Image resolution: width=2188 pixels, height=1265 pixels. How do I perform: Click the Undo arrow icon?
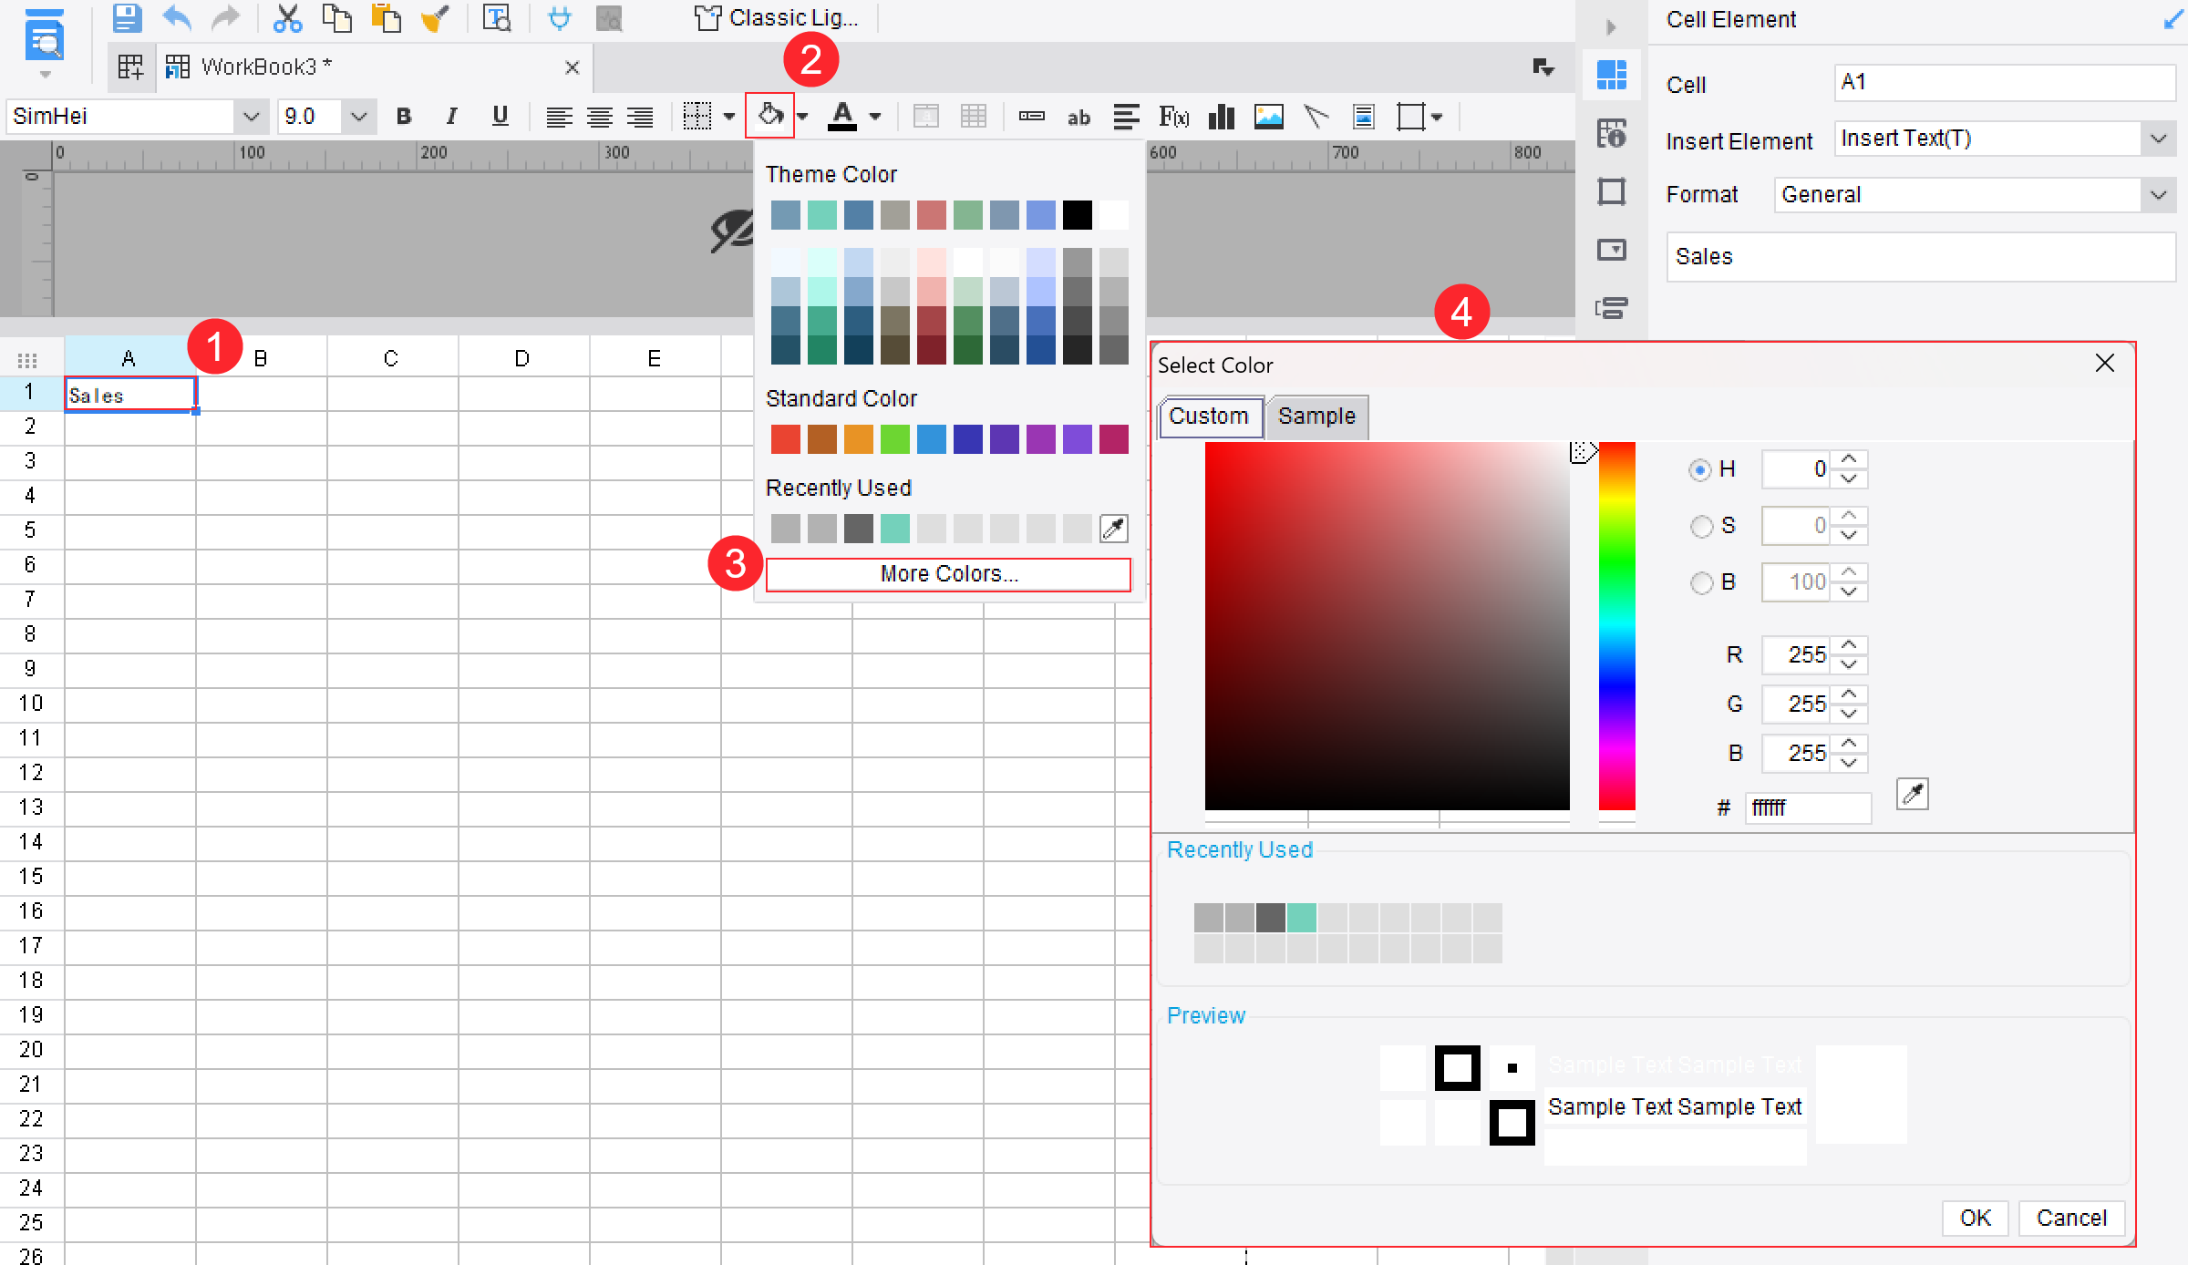click(x=177, y=17)
